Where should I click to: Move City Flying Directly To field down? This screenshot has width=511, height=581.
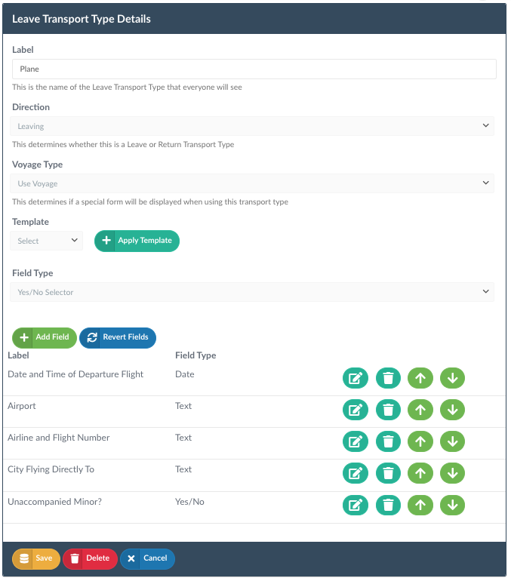pos(452,473)
